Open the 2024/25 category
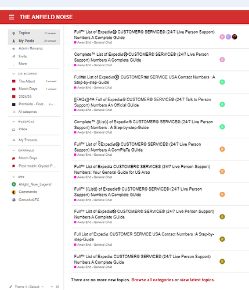This screenshot has height=290, width=249. click(x=25, y=96)
